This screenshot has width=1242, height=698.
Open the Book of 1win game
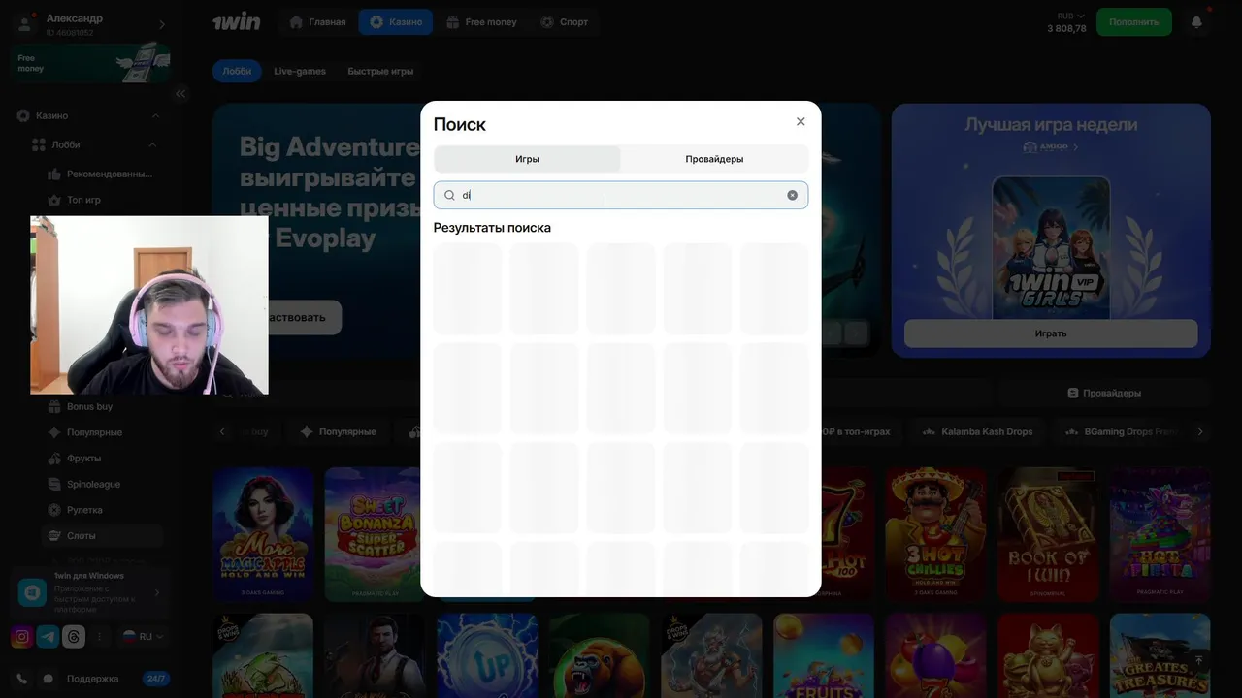1048,535
